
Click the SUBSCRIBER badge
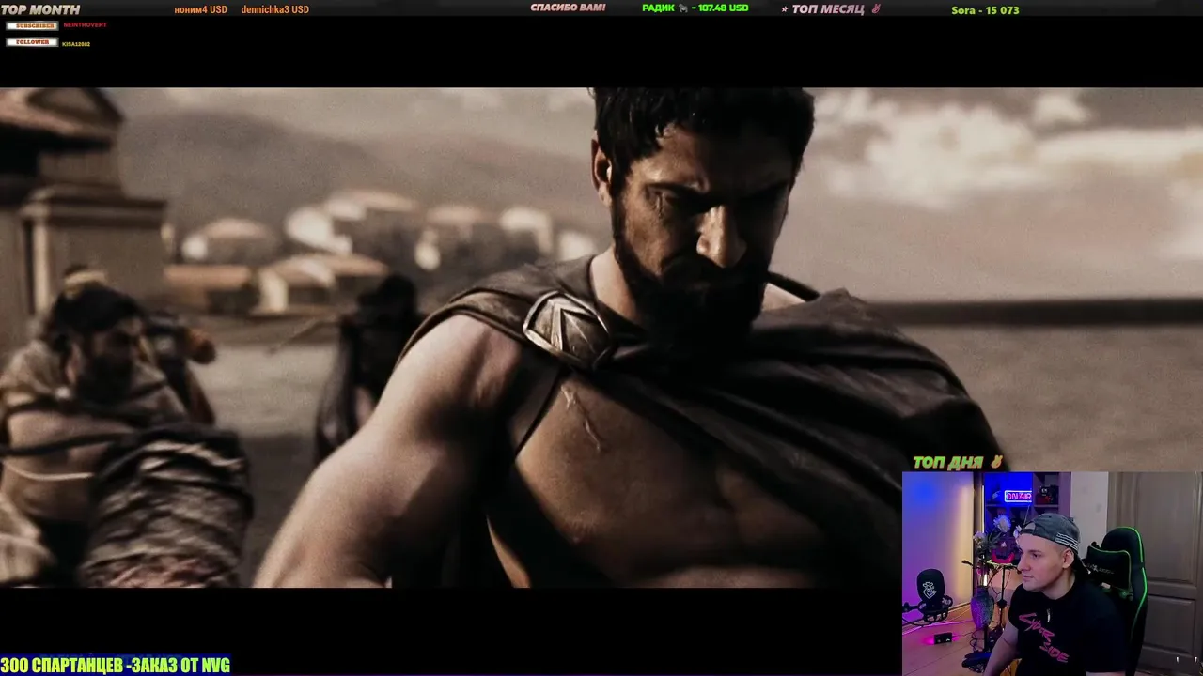pyautogui.click(x=32, y=25)
